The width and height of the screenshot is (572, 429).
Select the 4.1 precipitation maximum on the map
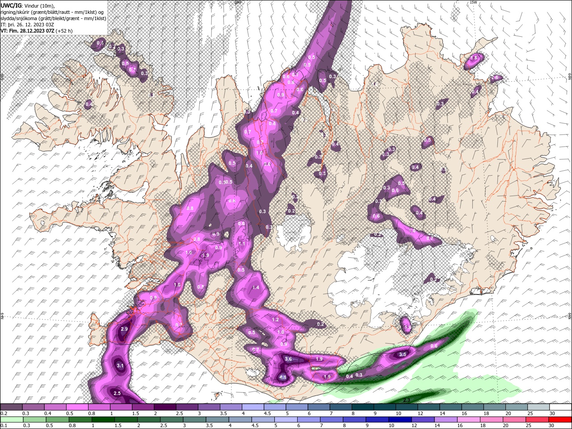[282, 377]
